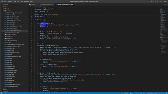Select advancedSearchProcess.php in explorer tree

[14, 31]
